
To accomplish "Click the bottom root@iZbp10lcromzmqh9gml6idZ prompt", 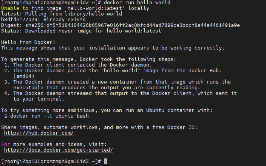I will pyautogui.click(x=51, y=161).
